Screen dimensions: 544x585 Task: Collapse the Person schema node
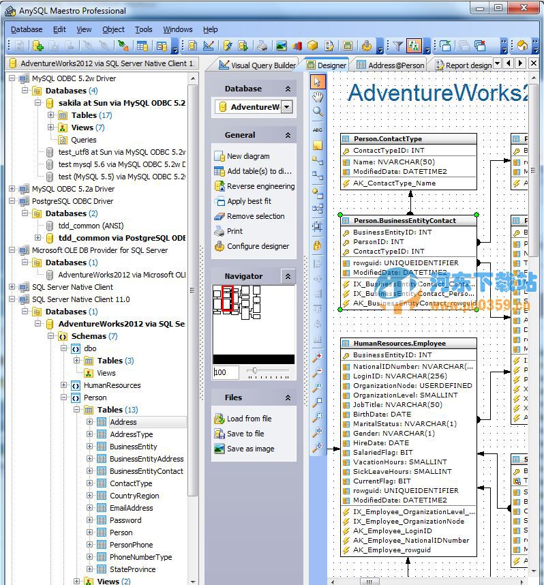pos(64,397)
